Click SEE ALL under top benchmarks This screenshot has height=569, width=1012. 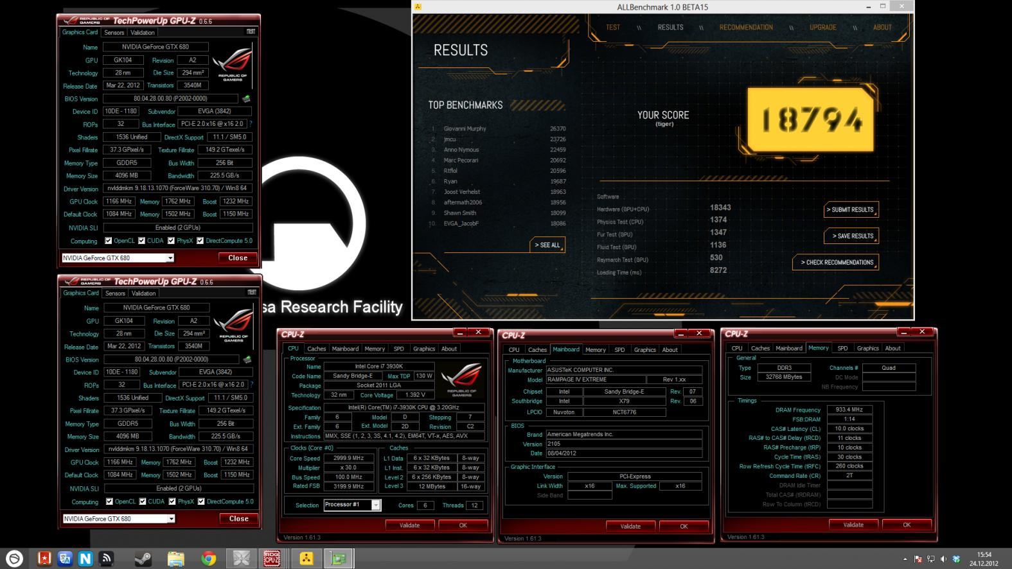pyautogui.click(x=547, y=245)
